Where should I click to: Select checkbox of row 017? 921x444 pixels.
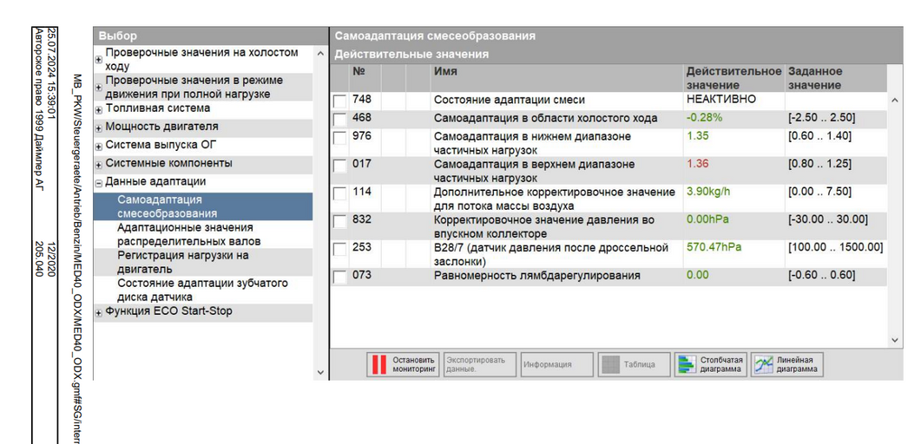pyautogui.click(x=339, y=166)
